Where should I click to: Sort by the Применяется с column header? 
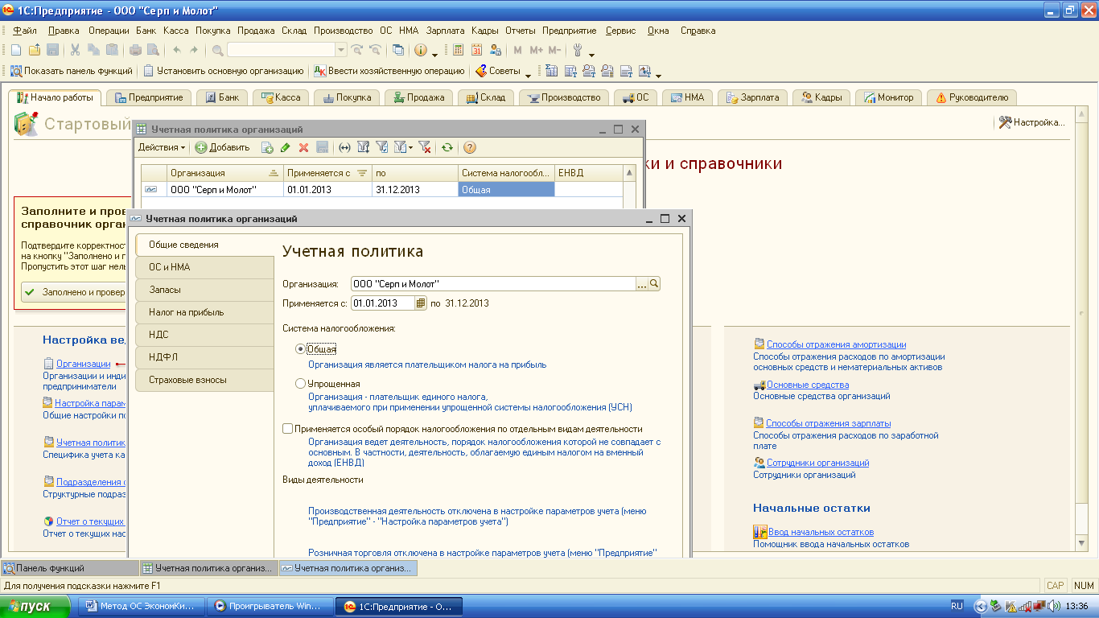(327, 173)
